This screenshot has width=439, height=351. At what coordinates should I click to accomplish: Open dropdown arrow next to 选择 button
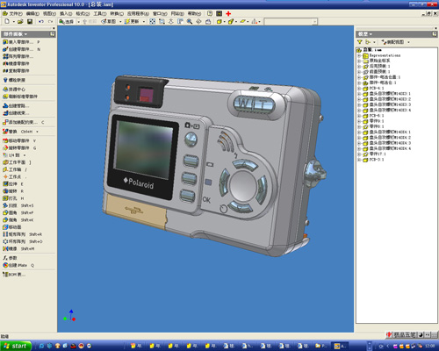coord(78,22)
